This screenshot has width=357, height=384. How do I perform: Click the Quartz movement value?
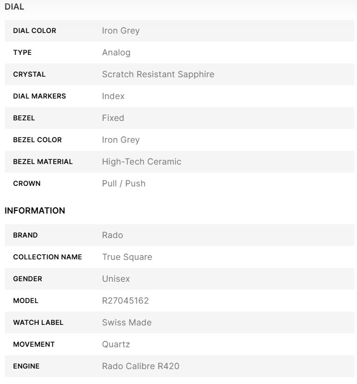click(116, 344)
